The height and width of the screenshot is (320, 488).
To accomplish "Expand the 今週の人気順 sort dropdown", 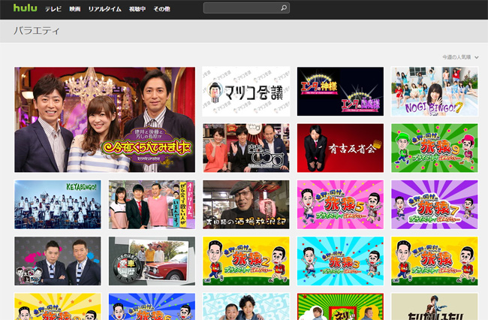I will 460,57.
